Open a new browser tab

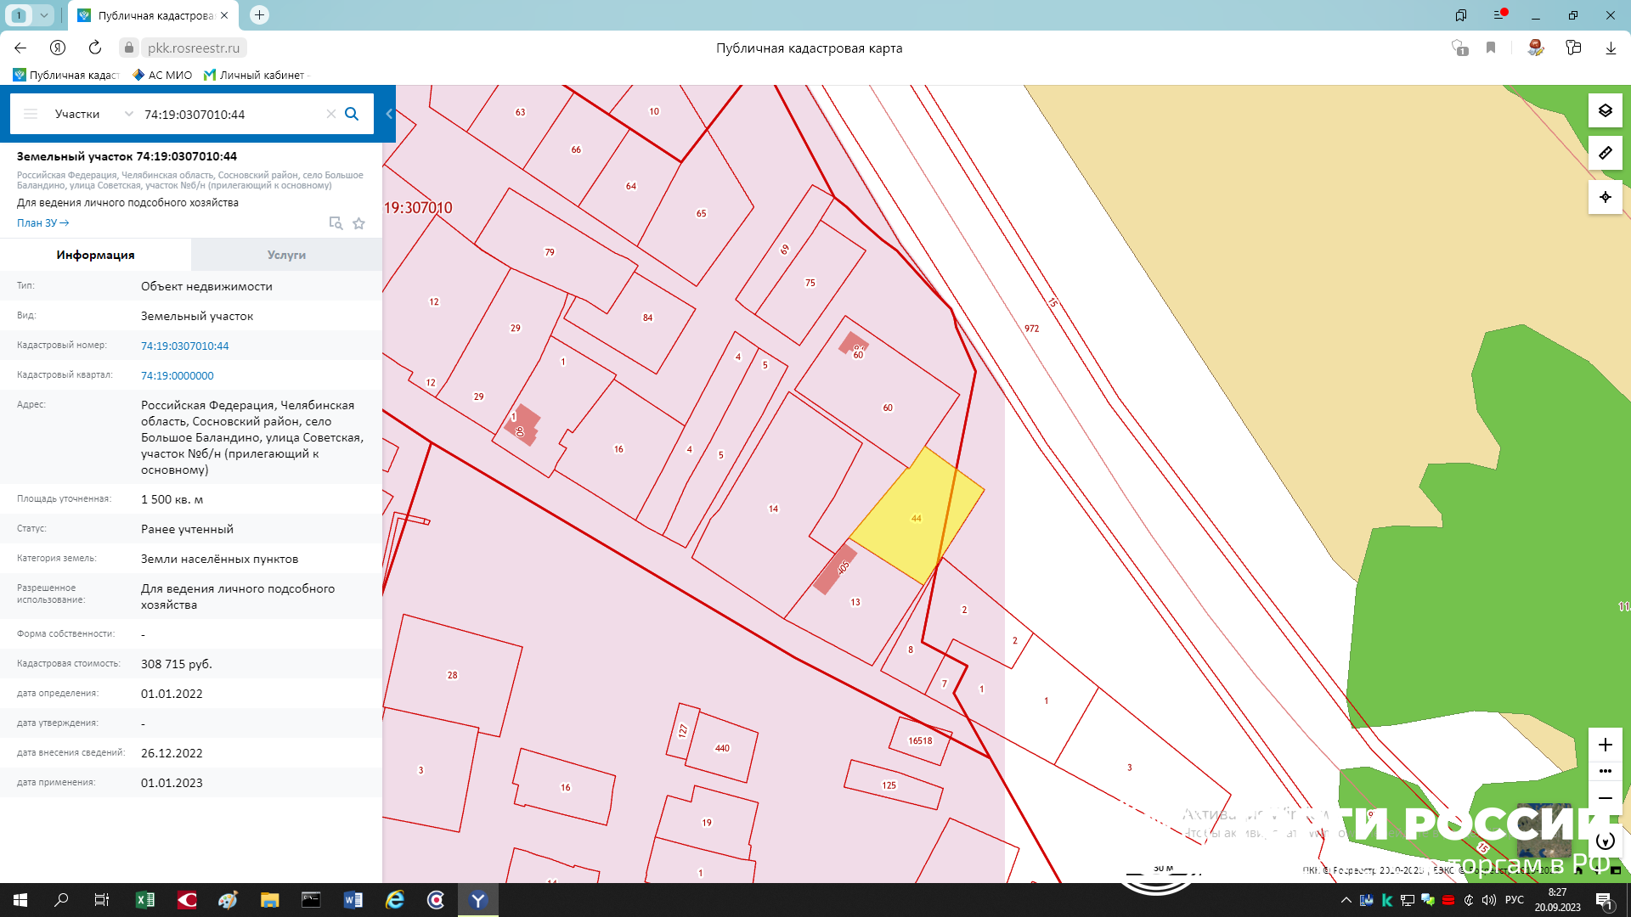pos(259,14)
